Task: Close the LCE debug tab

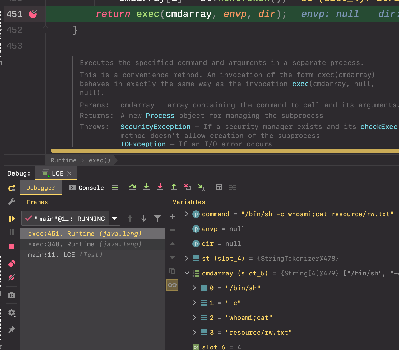Action: coord(69,173)
